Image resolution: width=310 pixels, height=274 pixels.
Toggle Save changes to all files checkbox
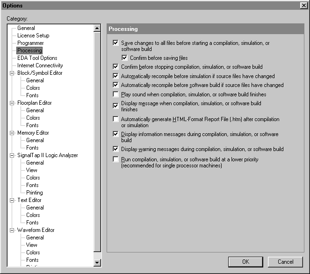[x=115, y=43]
